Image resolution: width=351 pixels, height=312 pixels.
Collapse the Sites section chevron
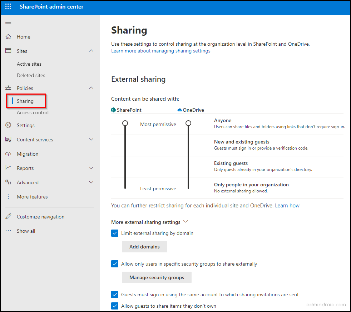pyautogui.click(x=91, y=51)
